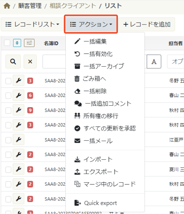
Task: Select Quick export menu entry
Action: (x=100, y=203)
